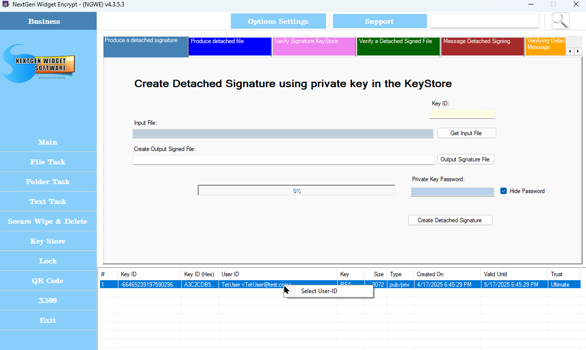586x350 pixels.
Task: Click Lock in the sidebar
Action: pyautogui.click(x=48, y=261)
